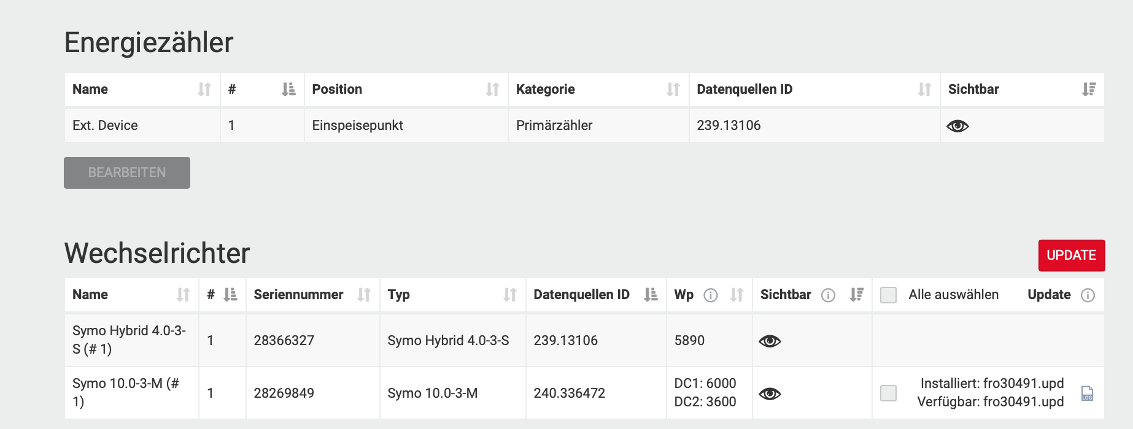
Task: Sort Wechselrichter table by Datenquellen ID
Action: click(651, 295)
